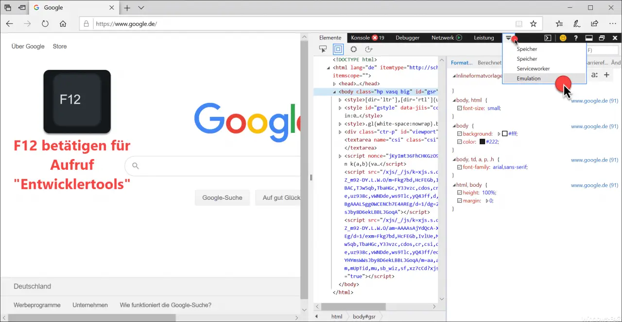
Task: Open the Leistung tab
Action: pyautogui.click(x=484, y=38)
